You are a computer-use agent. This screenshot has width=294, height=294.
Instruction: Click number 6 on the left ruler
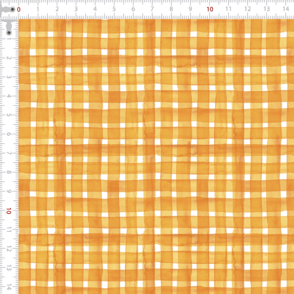pyautogui.click(x=9, y=134)
